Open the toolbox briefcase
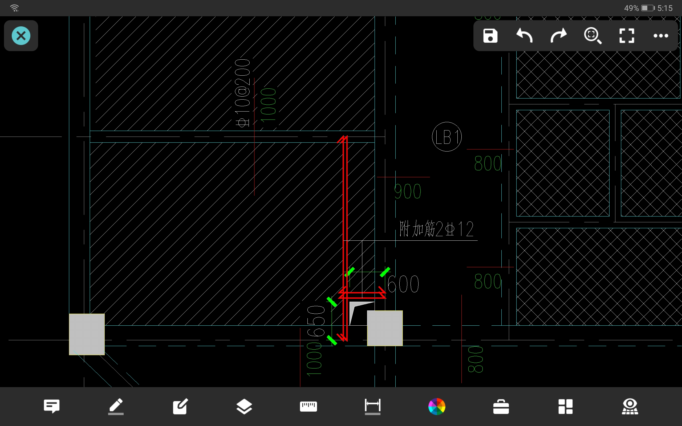The height and width of the screenshot is (426, 682). pos(501,406)
